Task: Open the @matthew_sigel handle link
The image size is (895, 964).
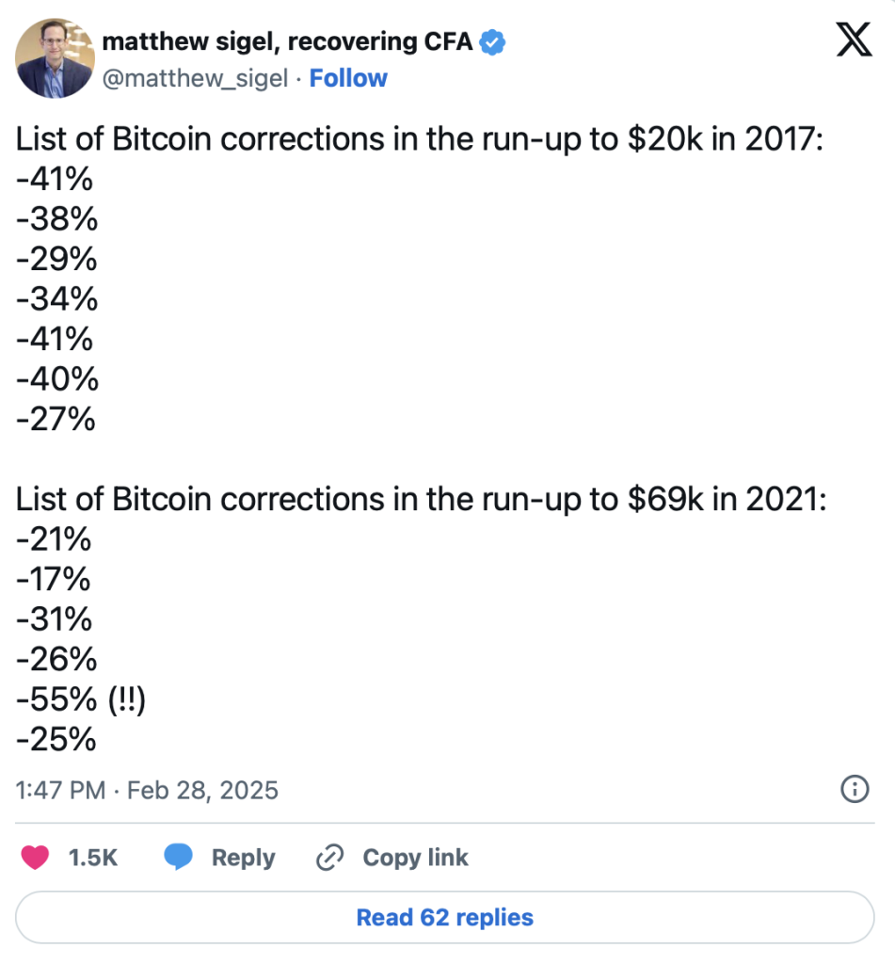Action: (194, 78)
